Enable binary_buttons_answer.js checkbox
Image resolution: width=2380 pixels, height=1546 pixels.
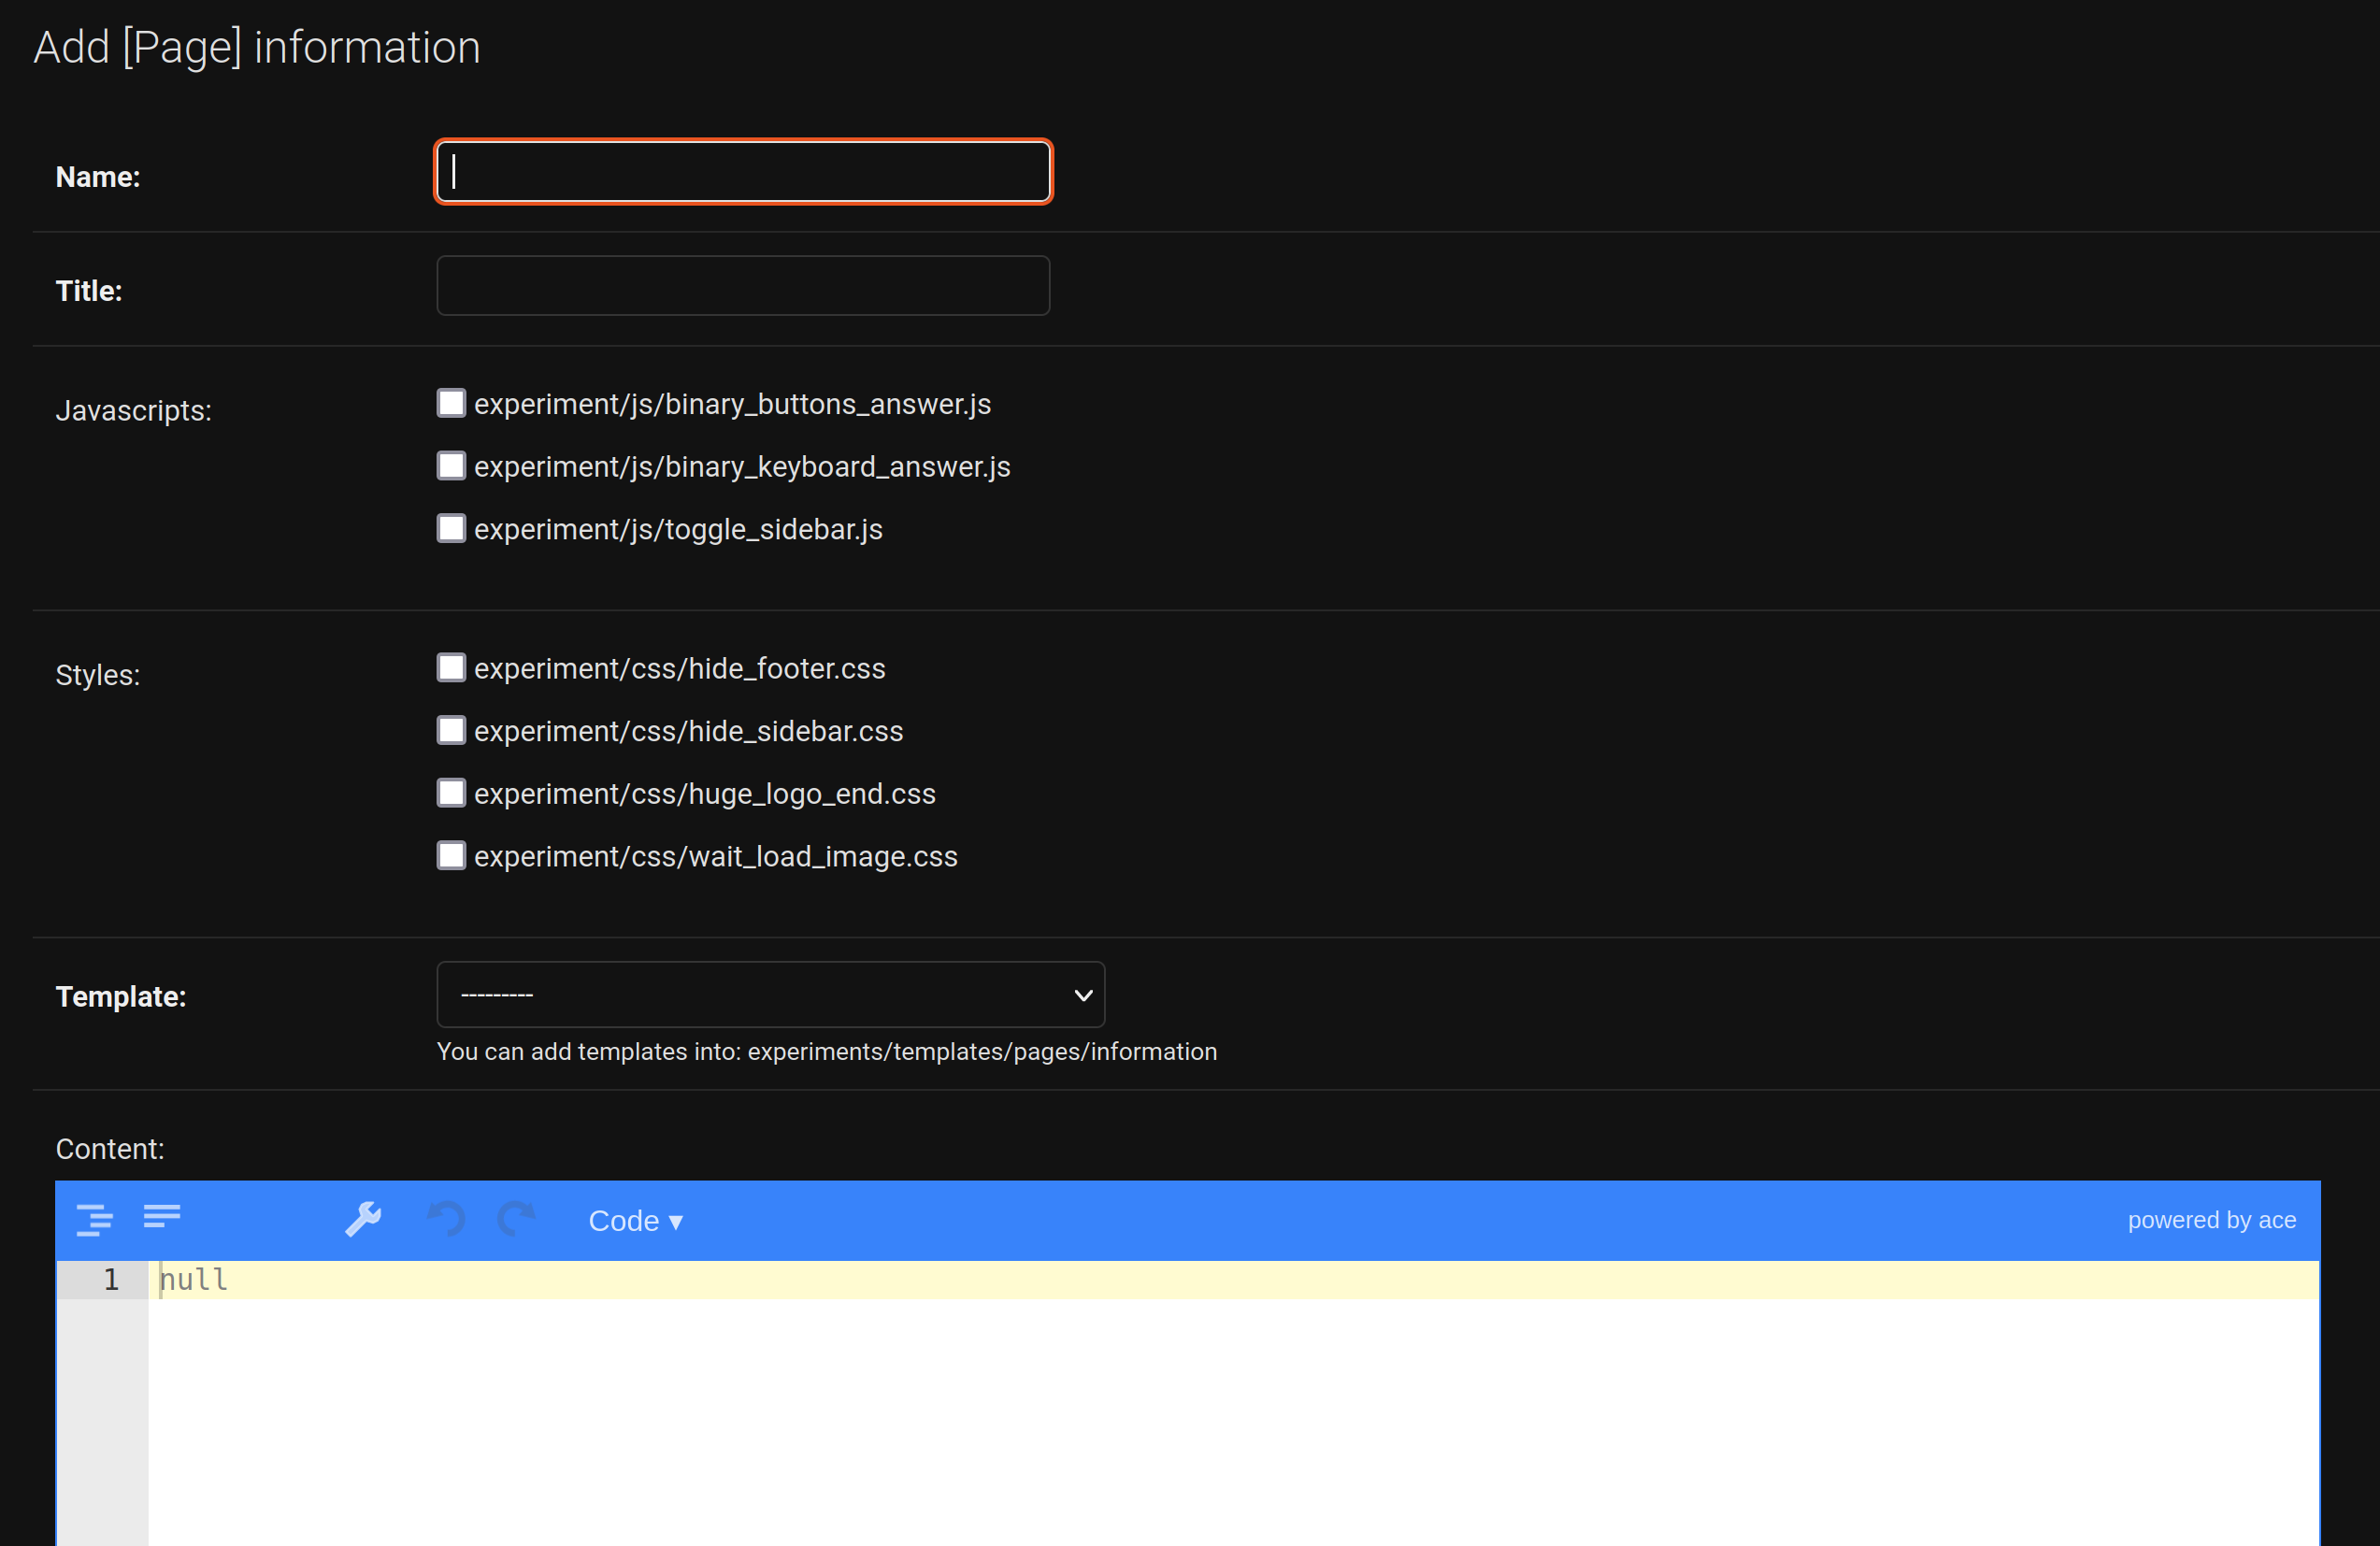pos(451,403)
